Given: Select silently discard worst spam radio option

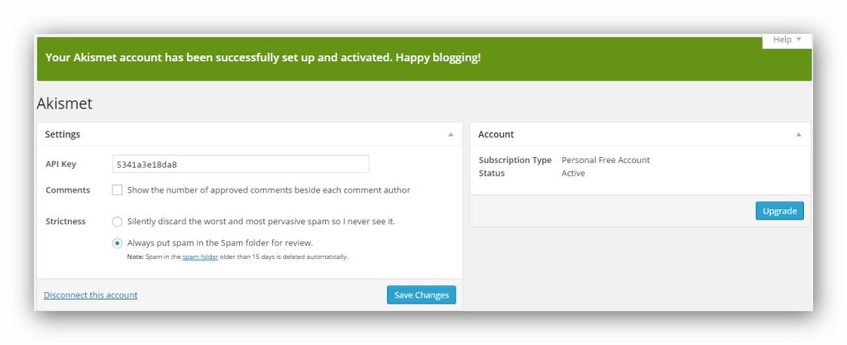Looking at the screenshot, I should (117, 222).
